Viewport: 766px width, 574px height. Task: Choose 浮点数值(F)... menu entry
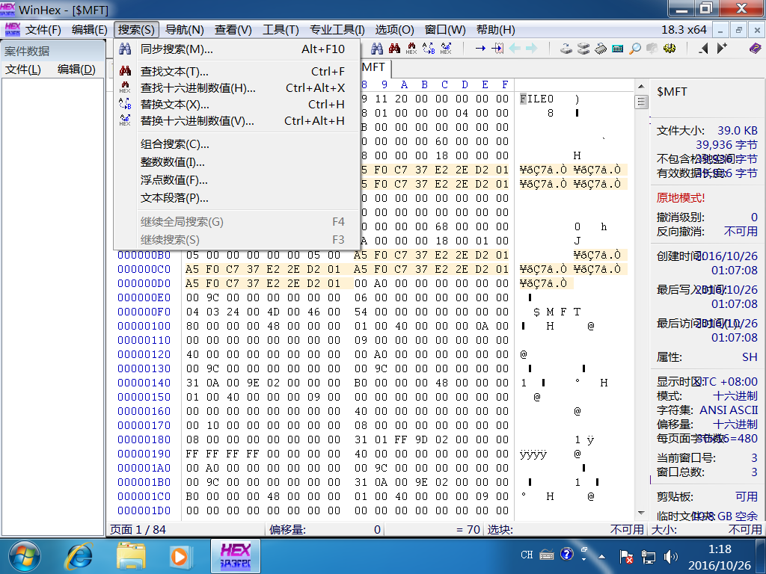[236, 180]
